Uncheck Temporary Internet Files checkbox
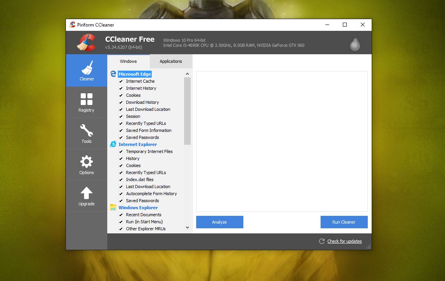This screenshot has width=445, height=281. (121, 151)
